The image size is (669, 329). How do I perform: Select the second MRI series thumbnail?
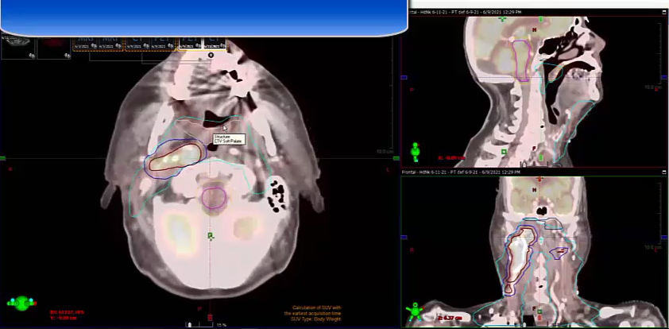[x=110, y=44]
